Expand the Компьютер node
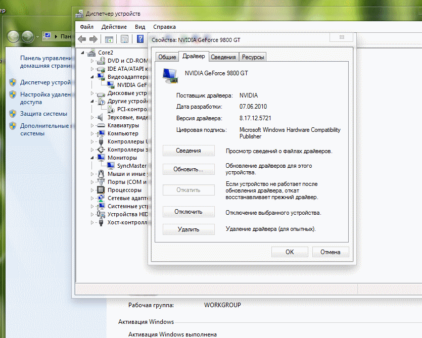Screen dimensions: 422x338 point(92,133)
